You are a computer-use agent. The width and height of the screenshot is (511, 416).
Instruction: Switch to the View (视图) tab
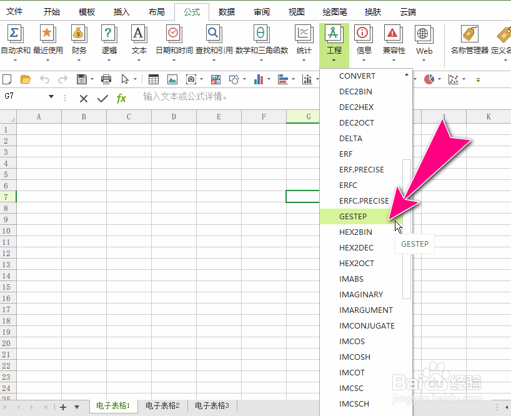[297, 12]
